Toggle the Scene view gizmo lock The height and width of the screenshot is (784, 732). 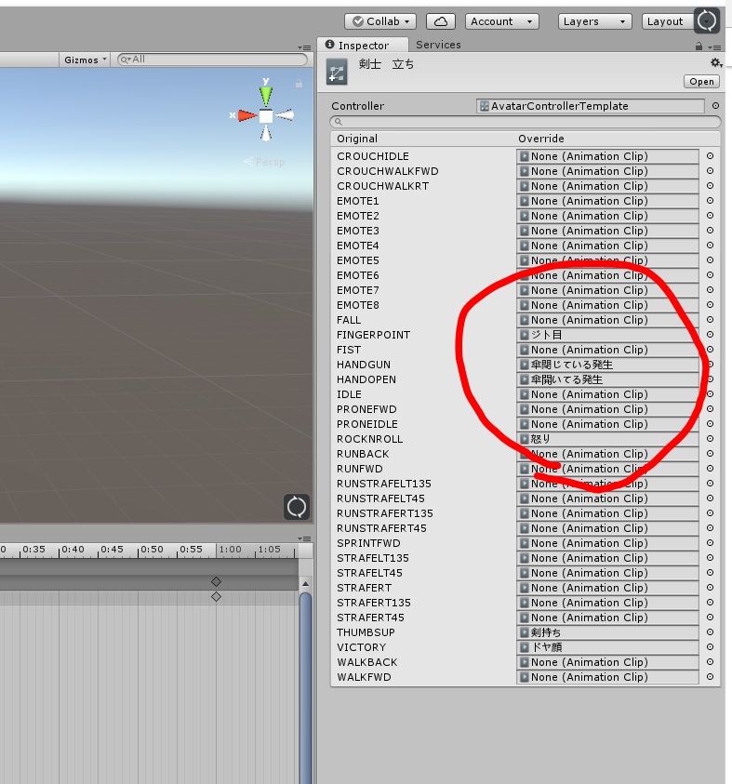point(299,84)
